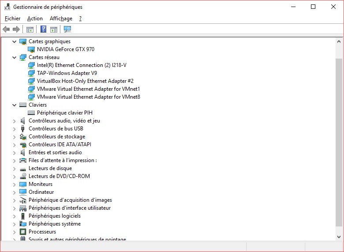
Task: Expand the Processeurs category
Action: tap(15, 232)
